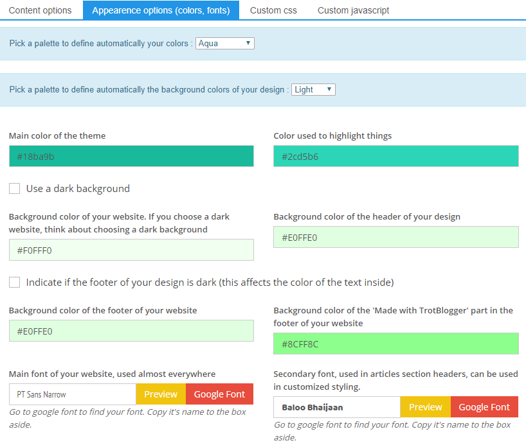The height and width of the screenshot is (445, 526).
Task: Open the Aqua color palette dropdown
Action: [x=224, y=42]
